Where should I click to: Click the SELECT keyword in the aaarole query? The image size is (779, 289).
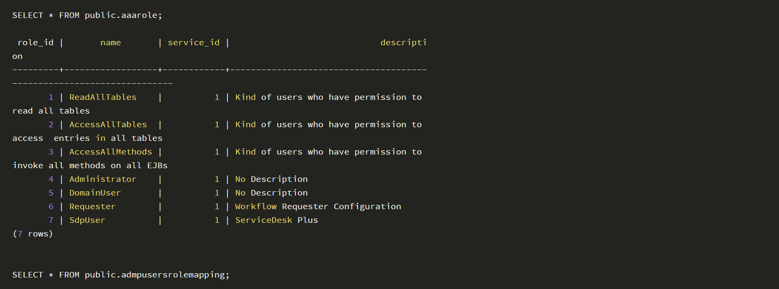(x=28, y=15)
